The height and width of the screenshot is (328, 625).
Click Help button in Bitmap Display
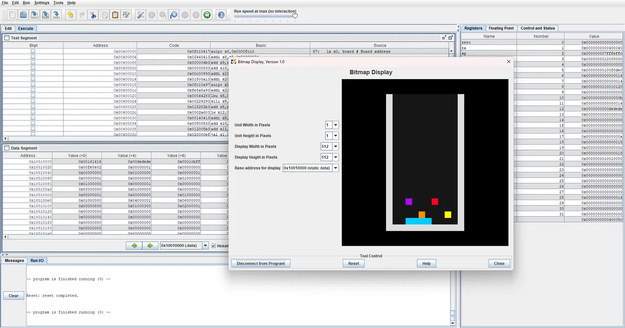tap(426, 263)
